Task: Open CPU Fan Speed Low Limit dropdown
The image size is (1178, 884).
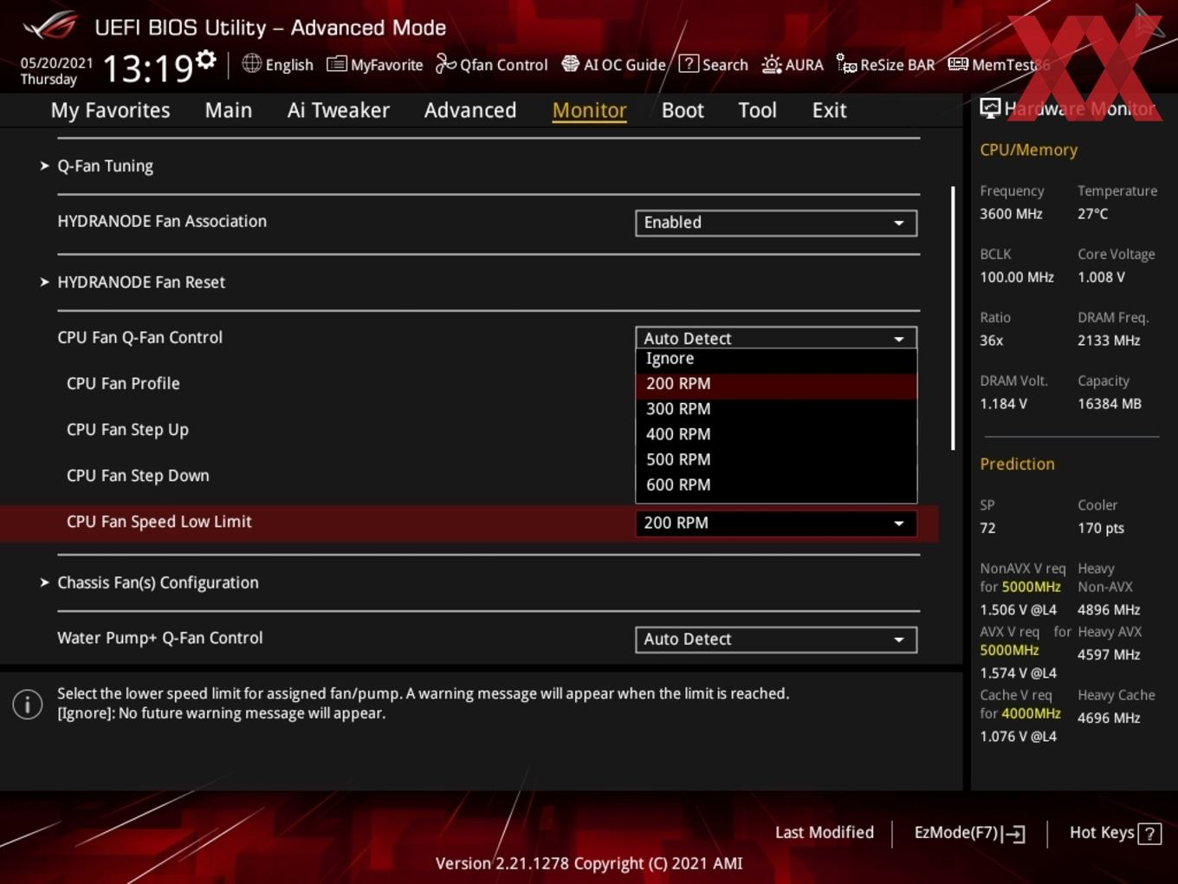Action: [x=776, y=523]
